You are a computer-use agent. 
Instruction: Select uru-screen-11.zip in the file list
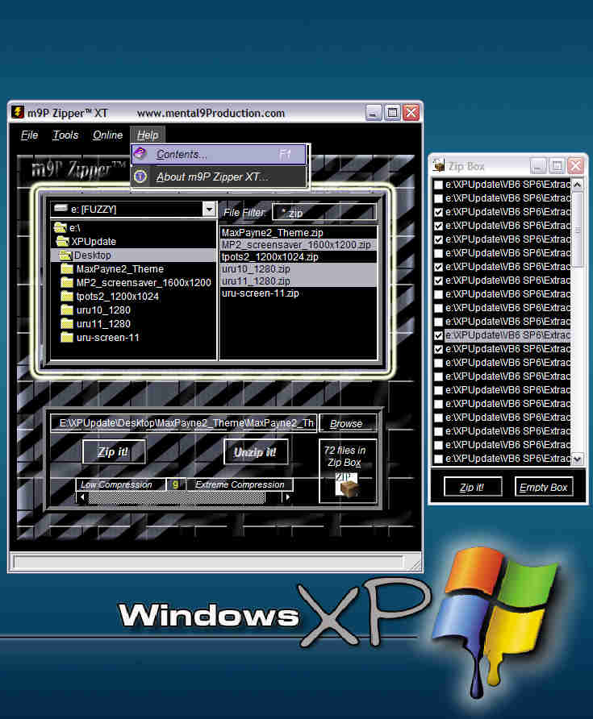pos(299,293)
